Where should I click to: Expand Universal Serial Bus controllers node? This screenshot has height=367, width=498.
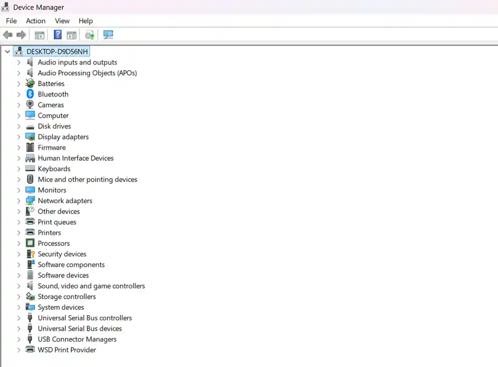tap(19, 318)
